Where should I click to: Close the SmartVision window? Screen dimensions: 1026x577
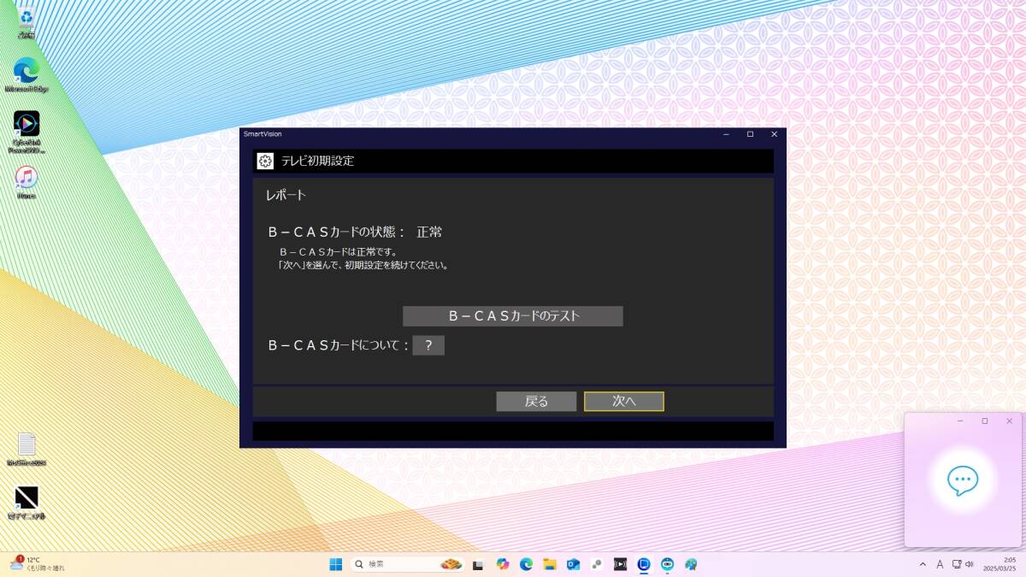pos(774,134)
